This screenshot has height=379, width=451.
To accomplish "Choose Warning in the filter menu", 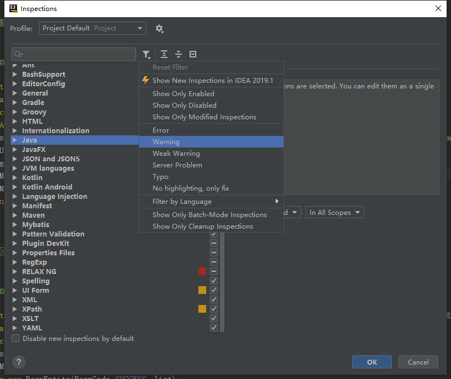I will click(211, 142).
